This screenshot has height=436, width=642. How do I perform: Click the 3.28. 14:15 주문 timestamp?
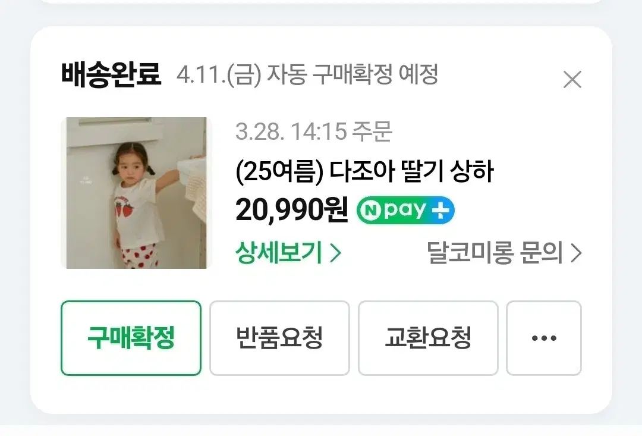pyautogui.click(x=314, y=131)
